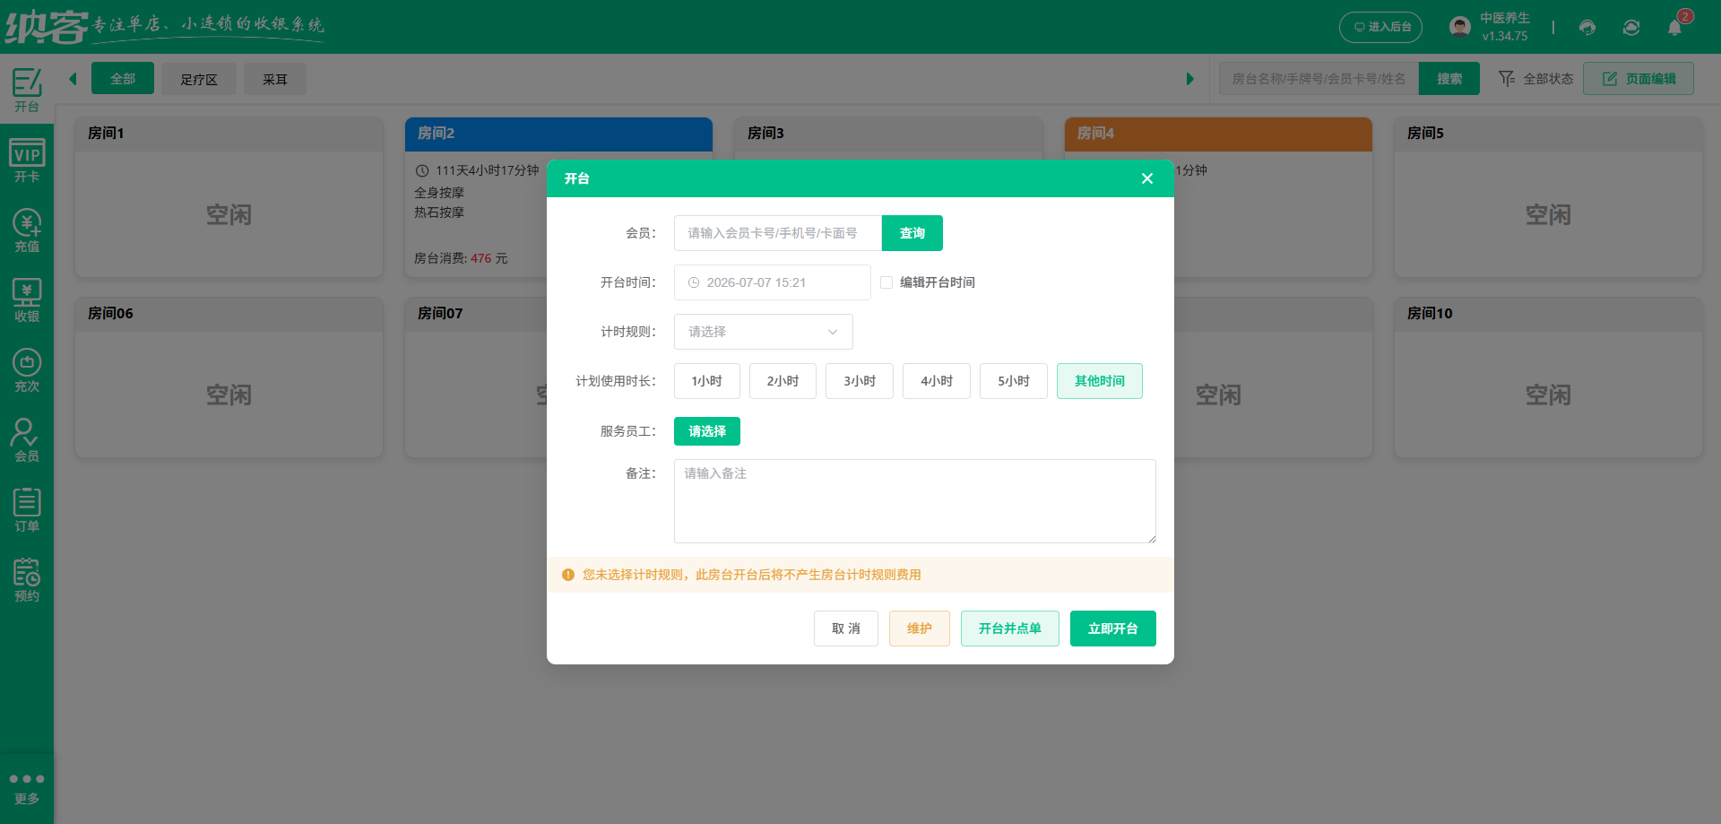Choose 3小时 planned duration
Screen dimensions: 1721x824
860,381
